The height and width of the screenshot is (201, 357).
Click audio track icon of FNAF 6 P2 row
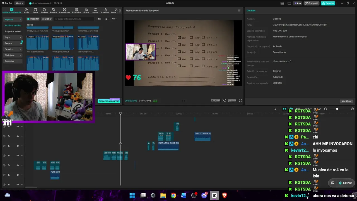click(4, 175)
